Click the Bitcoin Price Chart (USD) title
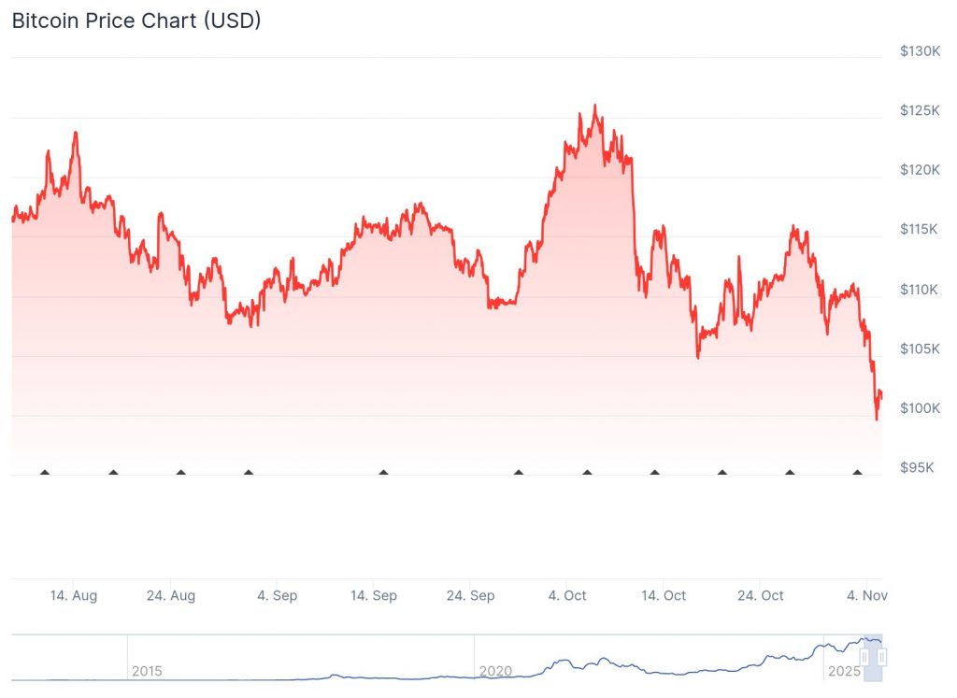 pos(136,21)
